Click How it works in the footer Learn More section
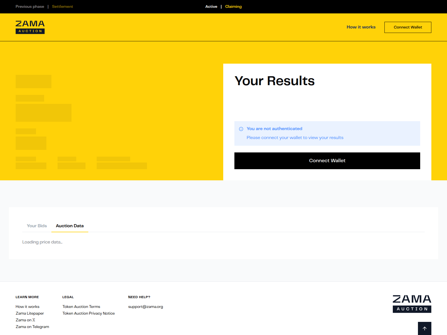 pos(27,307)
